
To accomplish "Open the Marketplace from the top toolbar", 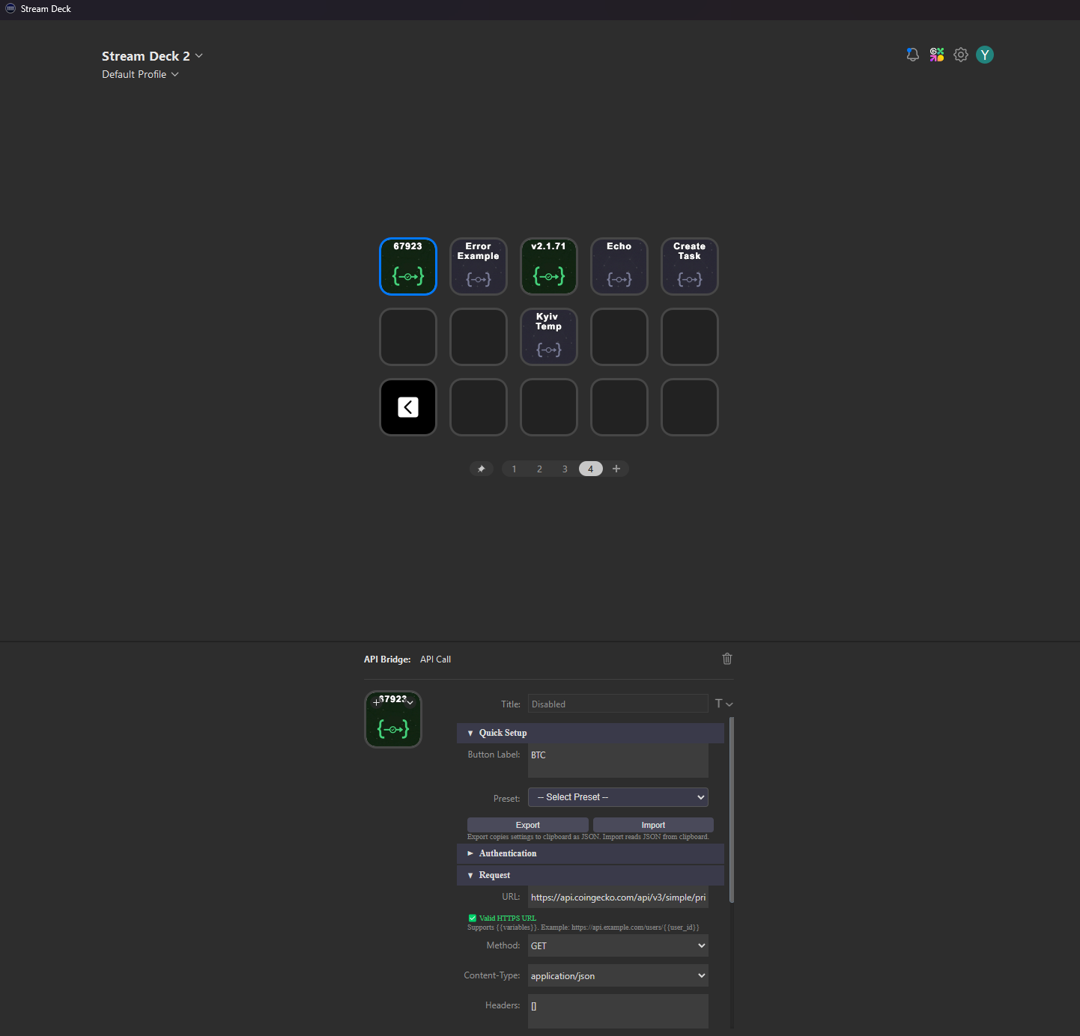I will (936, 54).
